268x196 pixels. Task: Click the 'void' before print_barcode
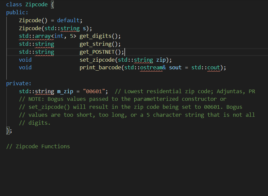[25, 68]
